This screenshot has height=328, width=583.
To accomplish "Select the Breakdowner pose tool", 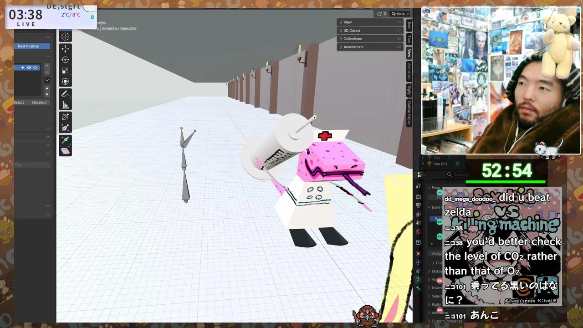I will pyautogui.click(x=65, y=118).
